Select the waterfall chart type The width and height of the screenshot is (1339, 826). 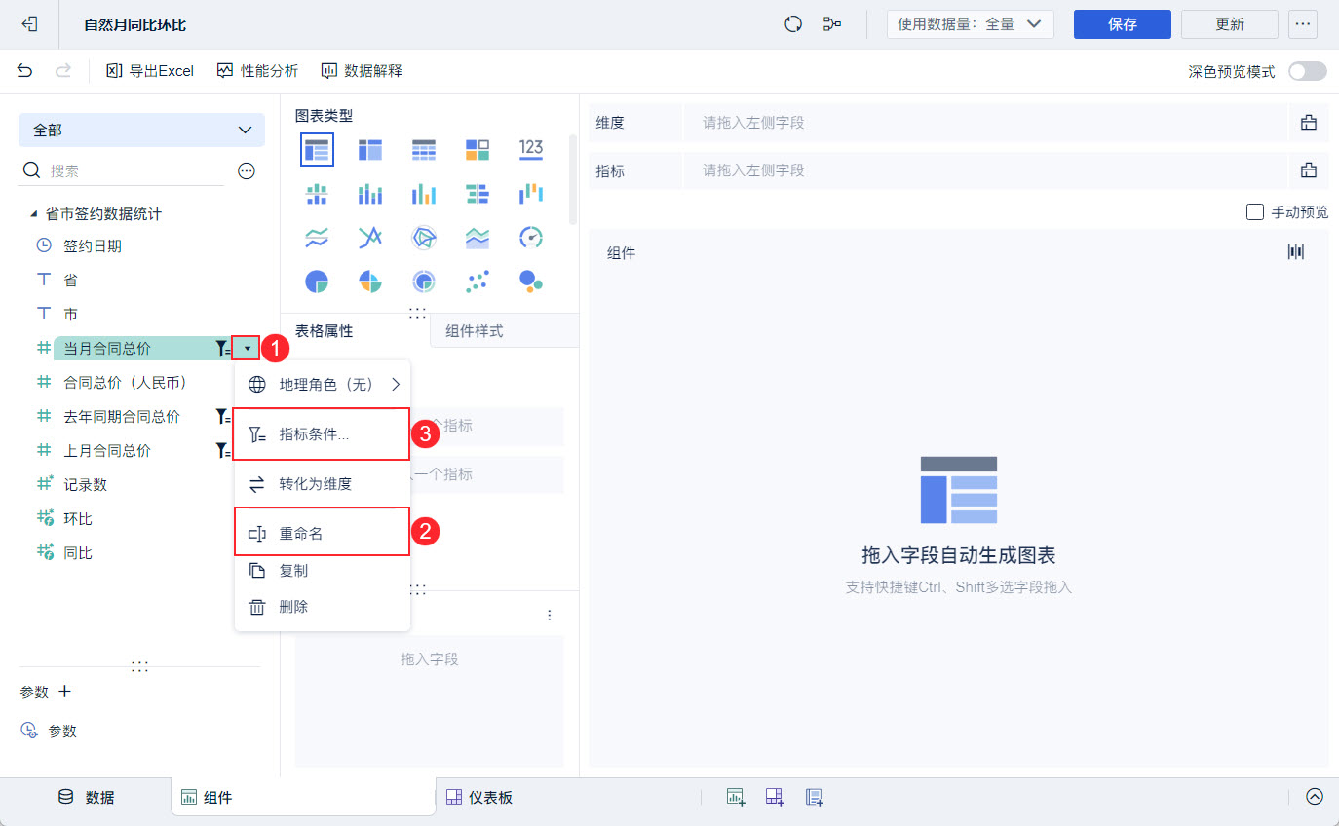pyautogui.click(x=531, y=194)
